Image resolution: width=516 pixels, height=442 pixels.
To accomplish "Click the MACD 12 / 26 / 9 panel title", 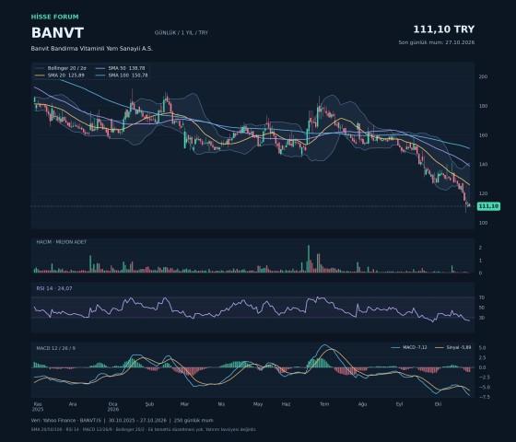I will (x=55, y=348).
